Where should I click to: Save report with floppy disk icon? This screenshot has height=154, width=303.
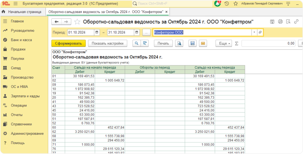(192, 43)
